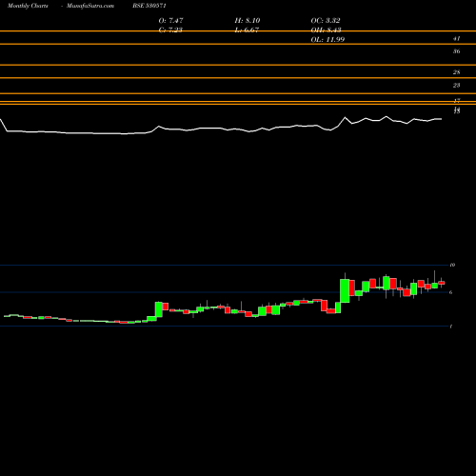Click the tallest green candlestick in the chart

pos(345,290)
